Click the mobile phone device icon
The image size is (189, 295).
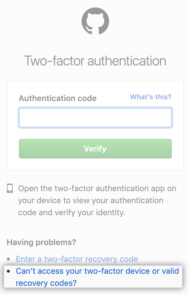pyautogui.click(x=10, y=188)
